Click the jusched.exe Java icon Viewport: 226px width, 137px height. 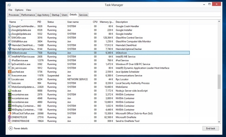(10, 72)
